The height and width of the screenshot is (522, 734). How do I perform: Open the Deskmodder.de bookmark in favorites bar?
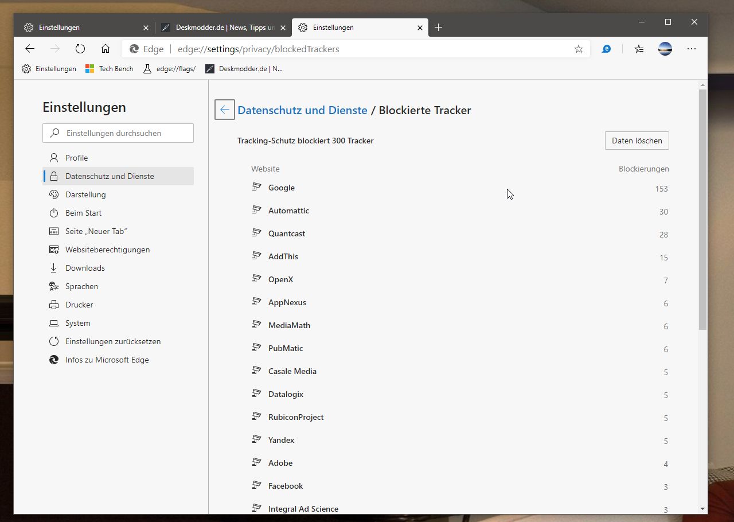244,69
